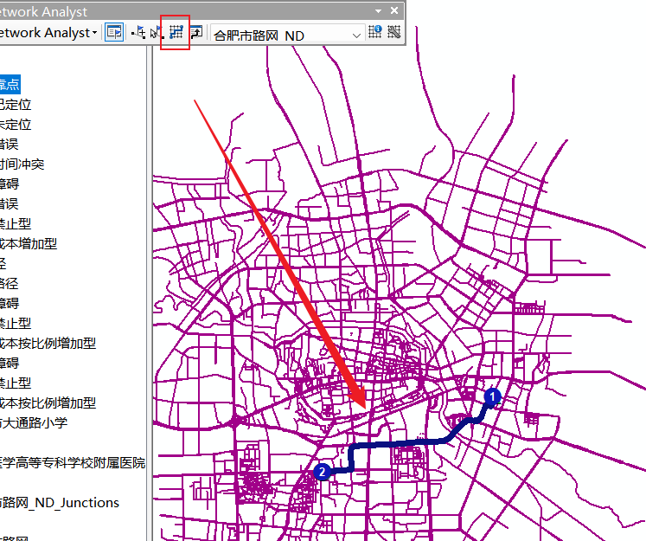
Task: Select the highlighted 靠点 stops item
Action: coord(10,85)
